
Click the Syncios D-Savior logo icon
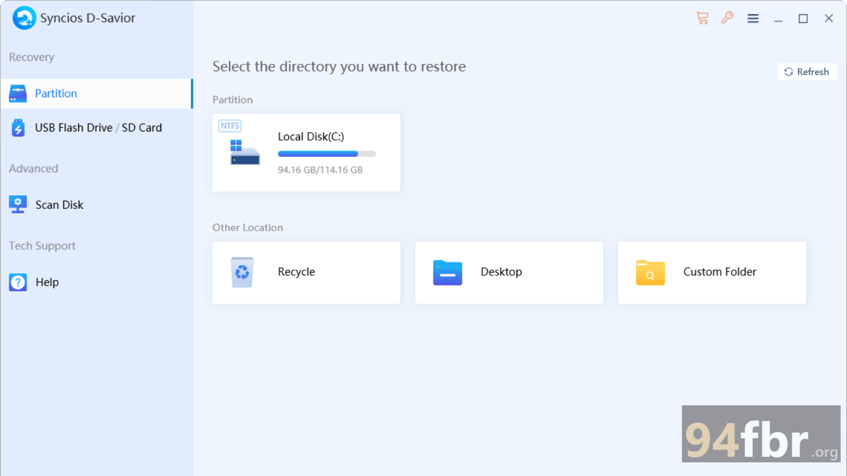tap(24, 18)
